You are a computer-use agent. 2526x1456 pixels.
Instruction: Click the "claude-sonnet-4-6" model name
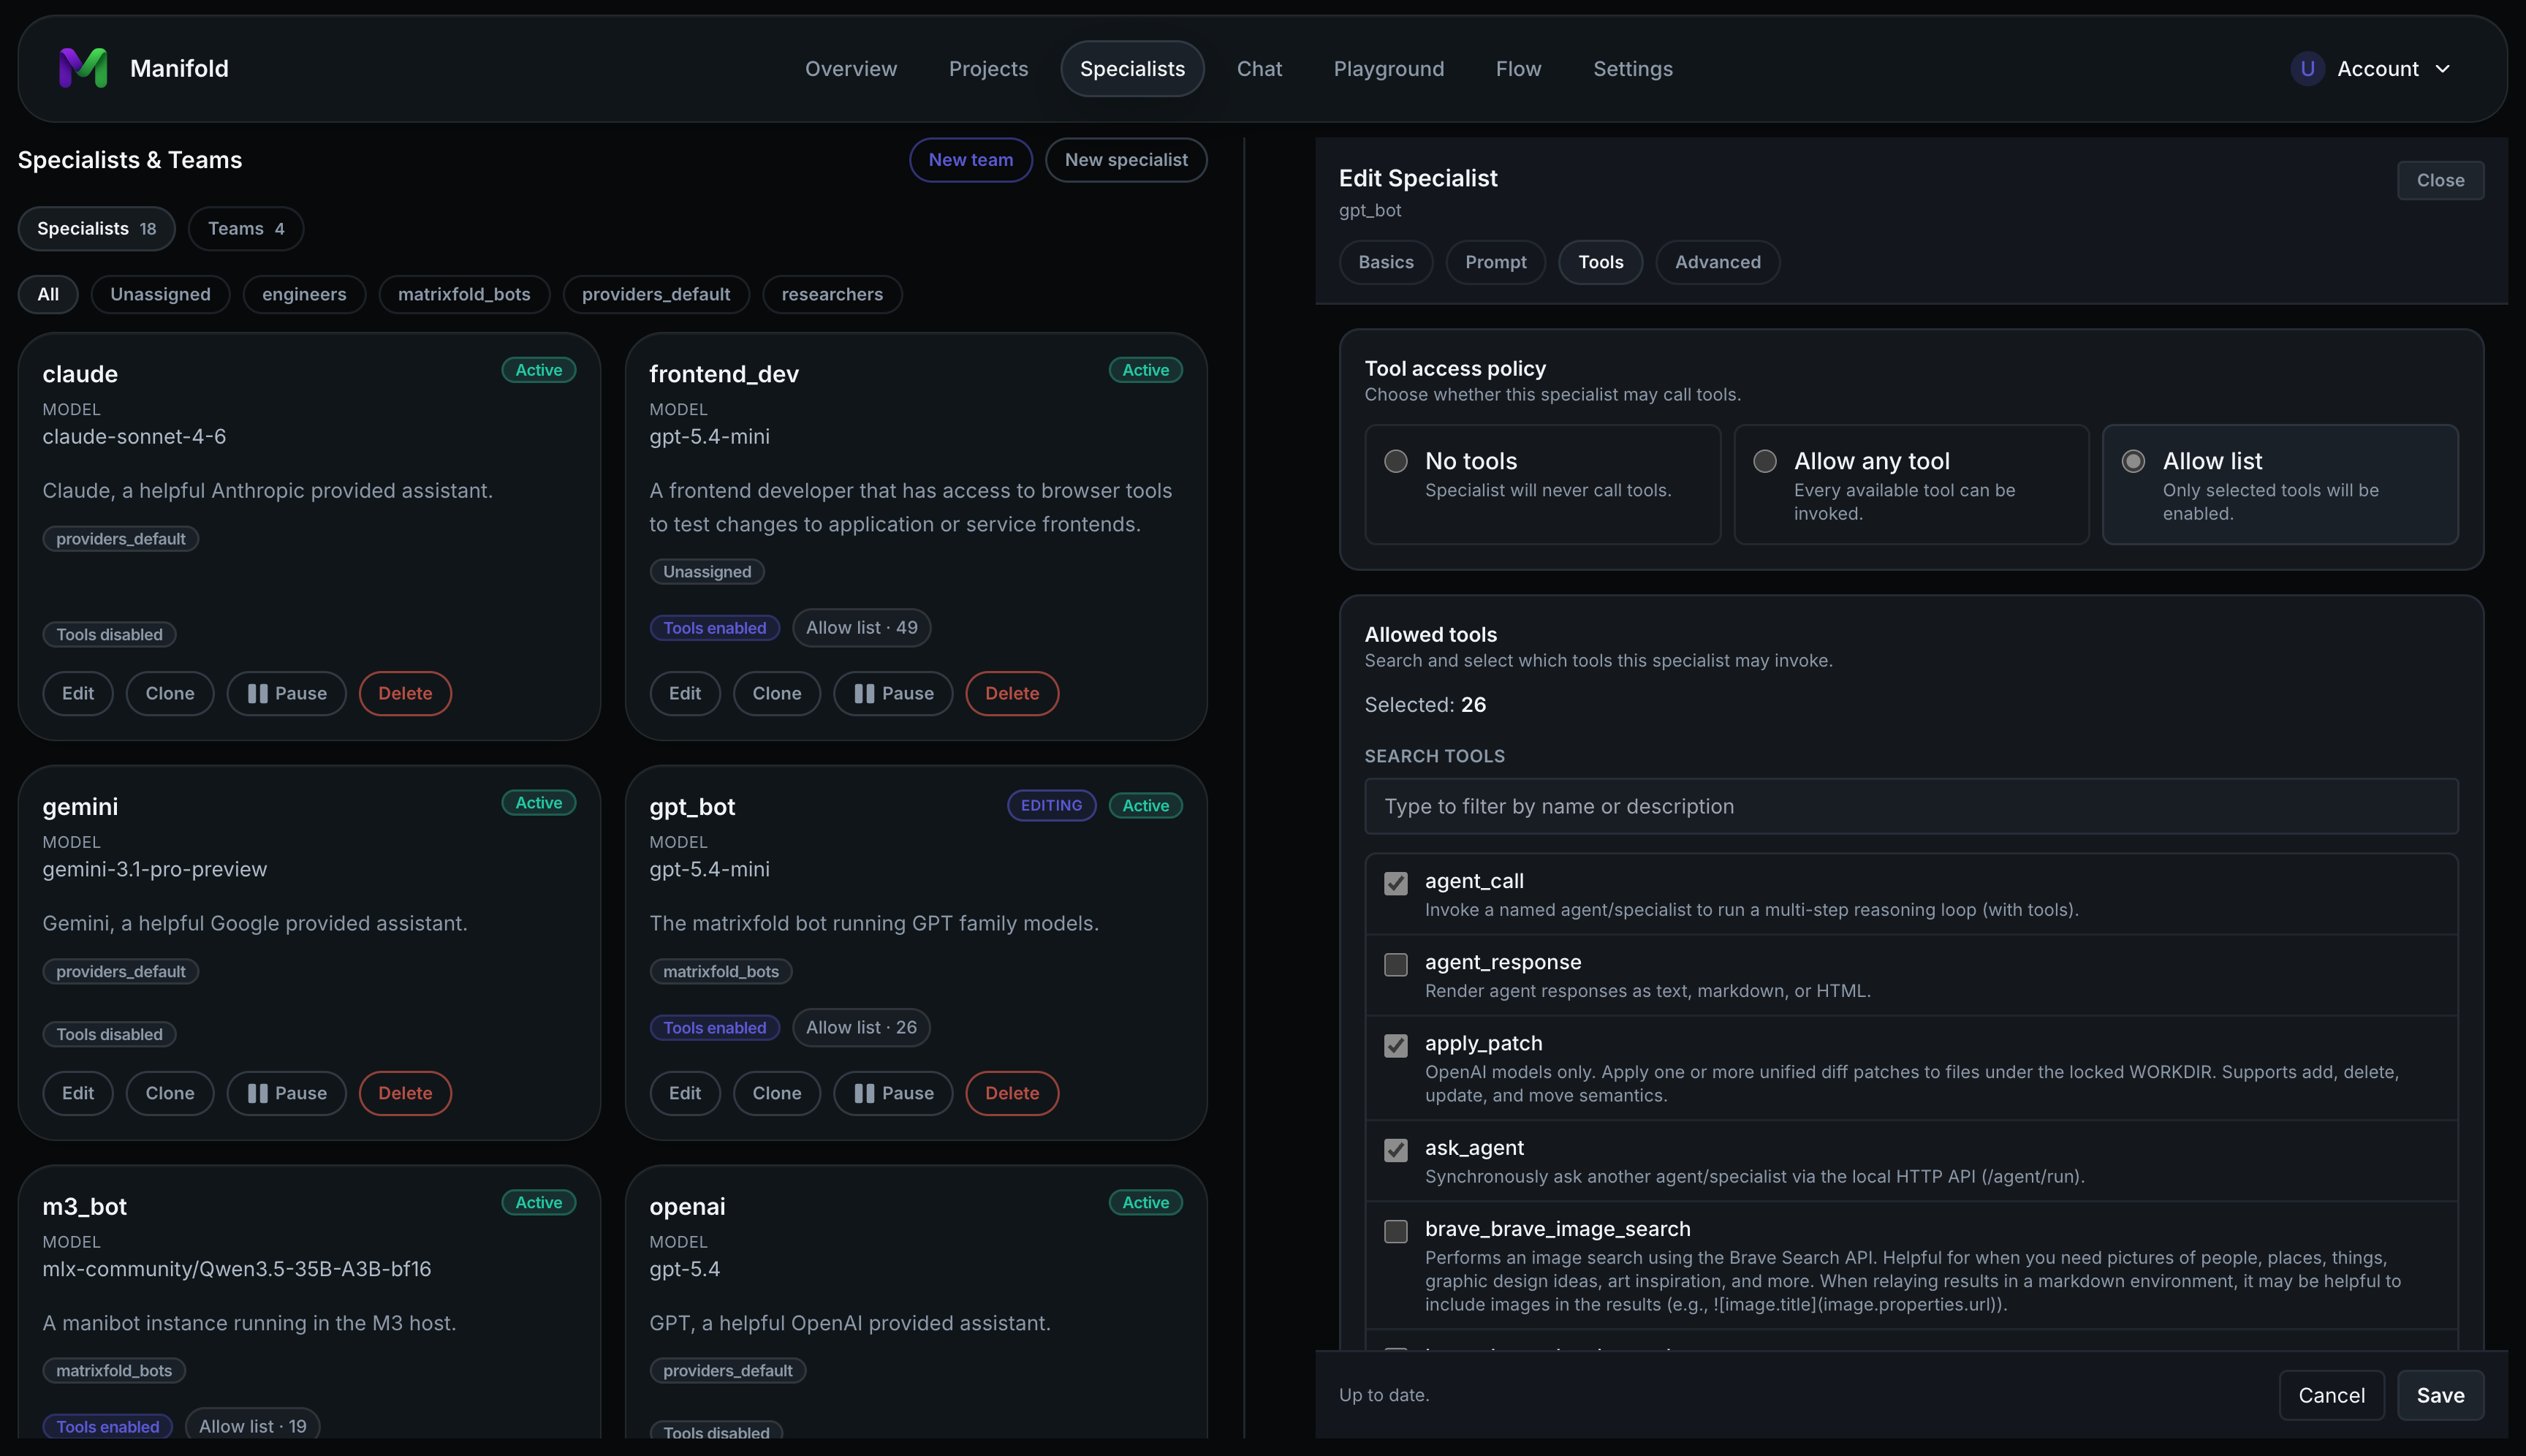[134, 436]
